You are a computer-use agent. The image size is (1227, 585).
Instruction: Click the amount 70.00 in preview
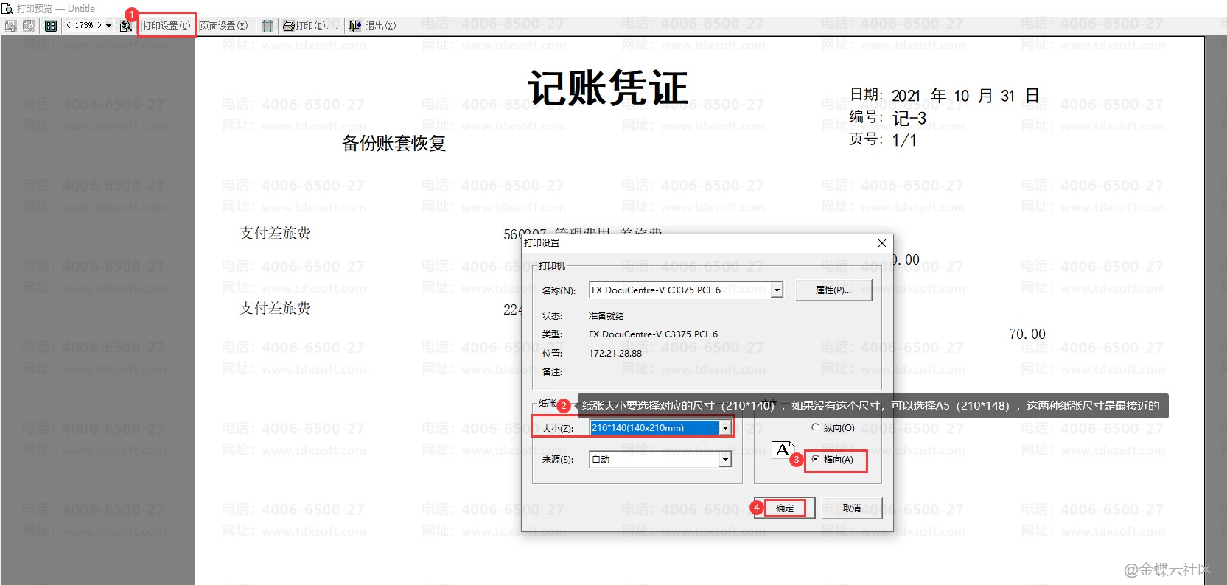(x=1027, y=334)
